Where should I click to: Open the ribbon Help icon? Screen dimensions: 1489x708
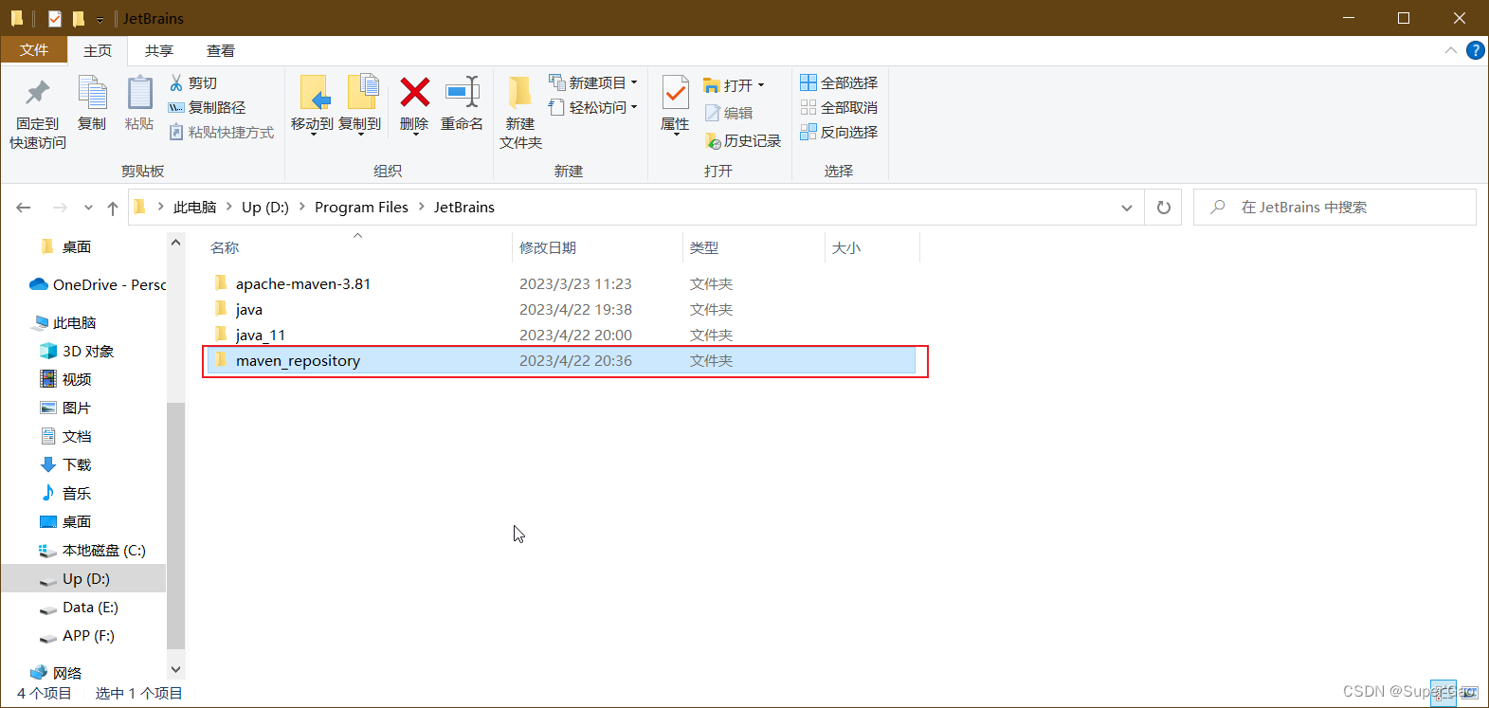pos(1475,50)
